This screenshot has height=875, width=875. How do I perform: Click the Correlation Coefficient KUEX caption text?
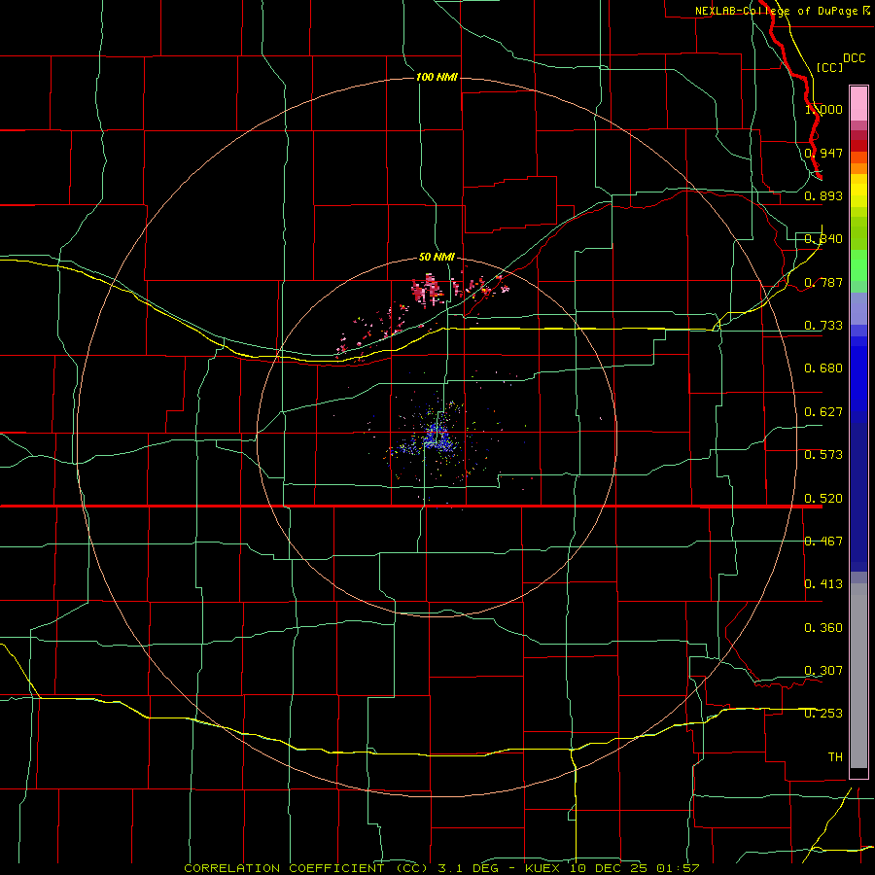(441, 868)
